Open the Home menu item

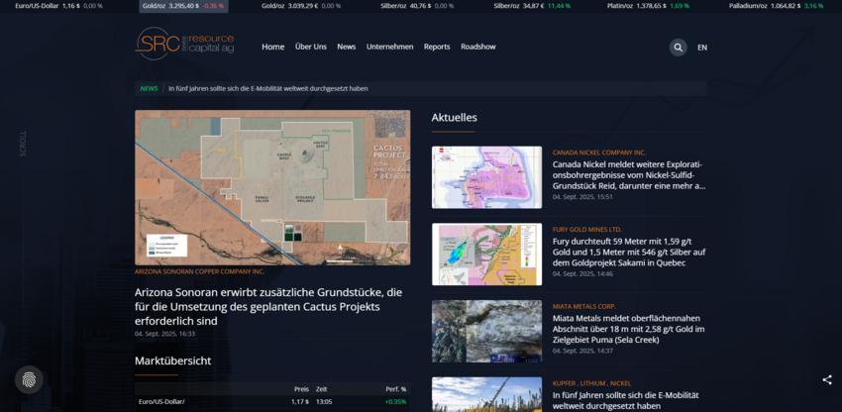click(272, 47)
